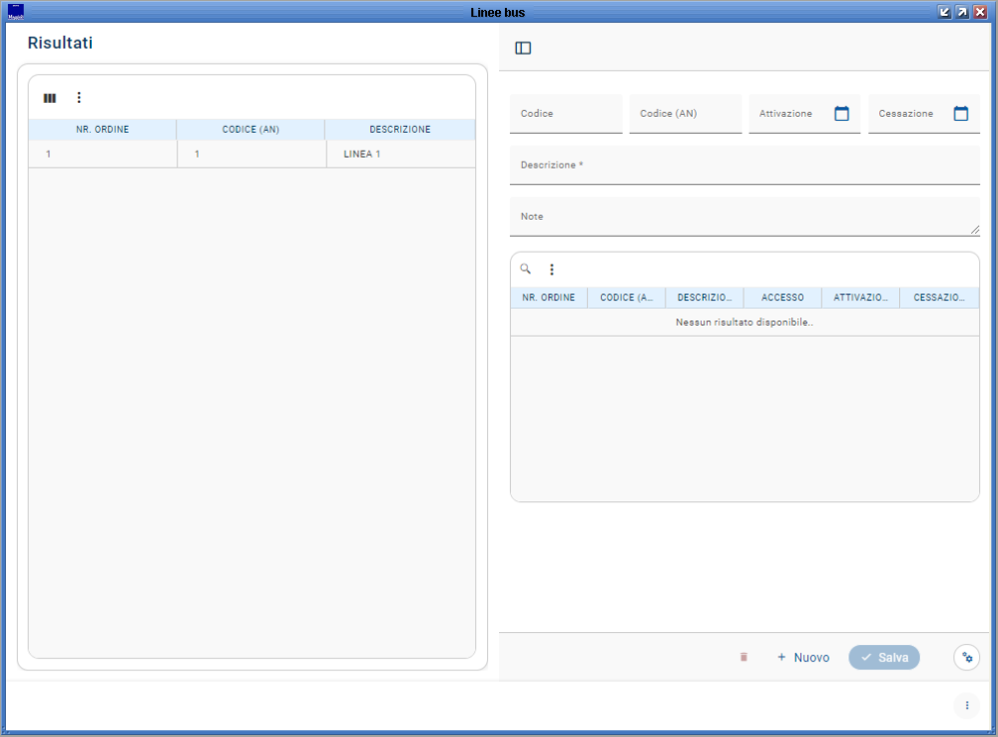
Task: Open the settings gears icon button
Action: coord(966,657)
